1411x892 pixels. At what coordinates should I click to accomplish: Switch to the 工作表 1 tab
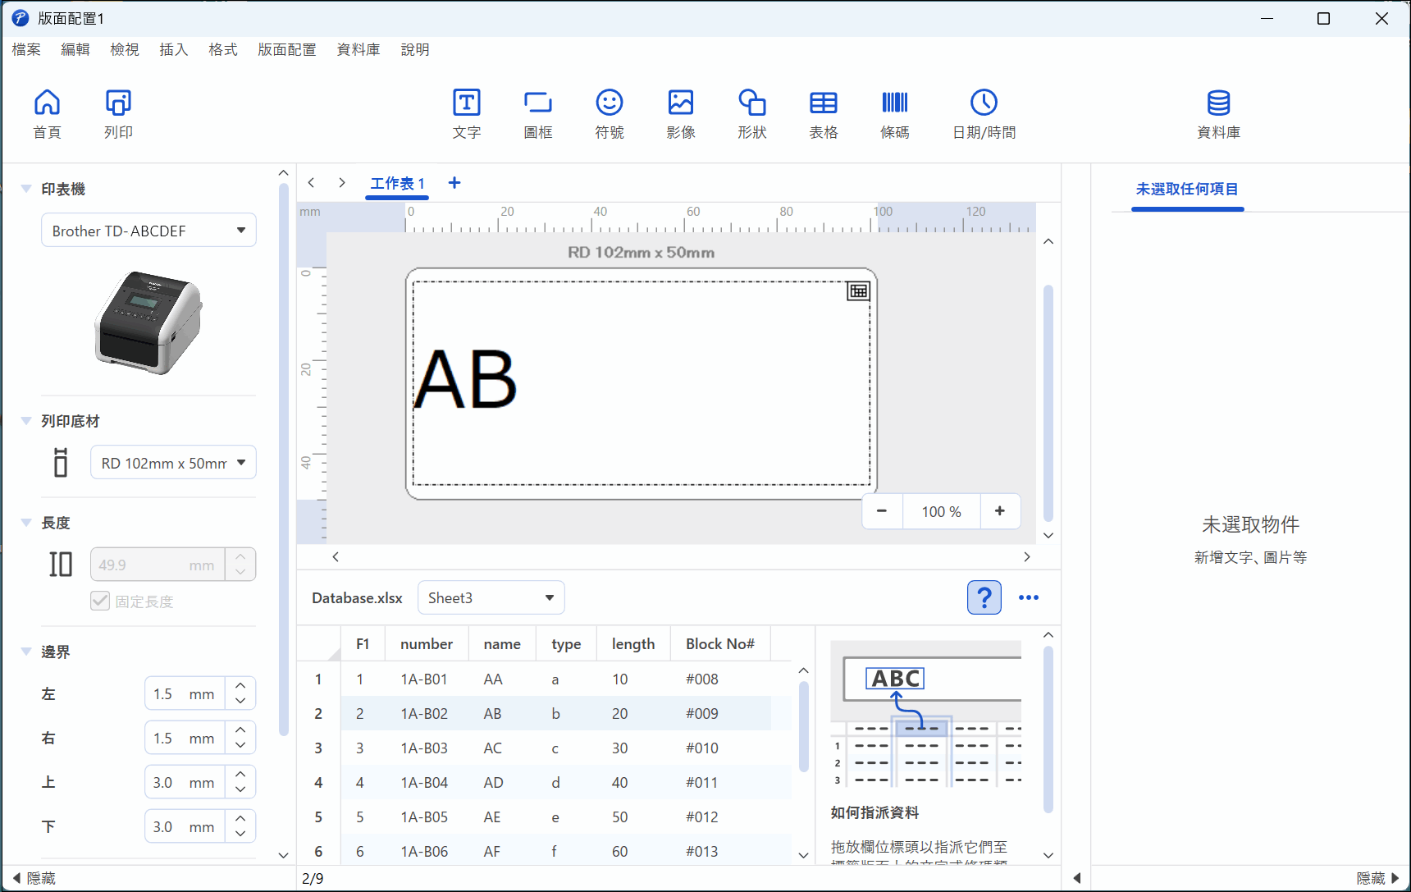[397, 183]
